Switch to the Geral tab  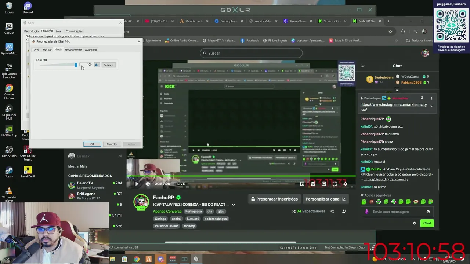(36, 50)
